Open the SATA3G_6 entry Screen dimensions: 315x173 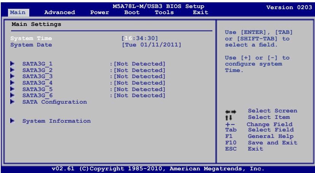[x=37, y=95]
